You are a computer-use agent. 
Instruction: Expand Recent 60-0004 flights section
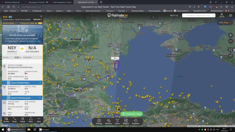(x=22, y=83)
